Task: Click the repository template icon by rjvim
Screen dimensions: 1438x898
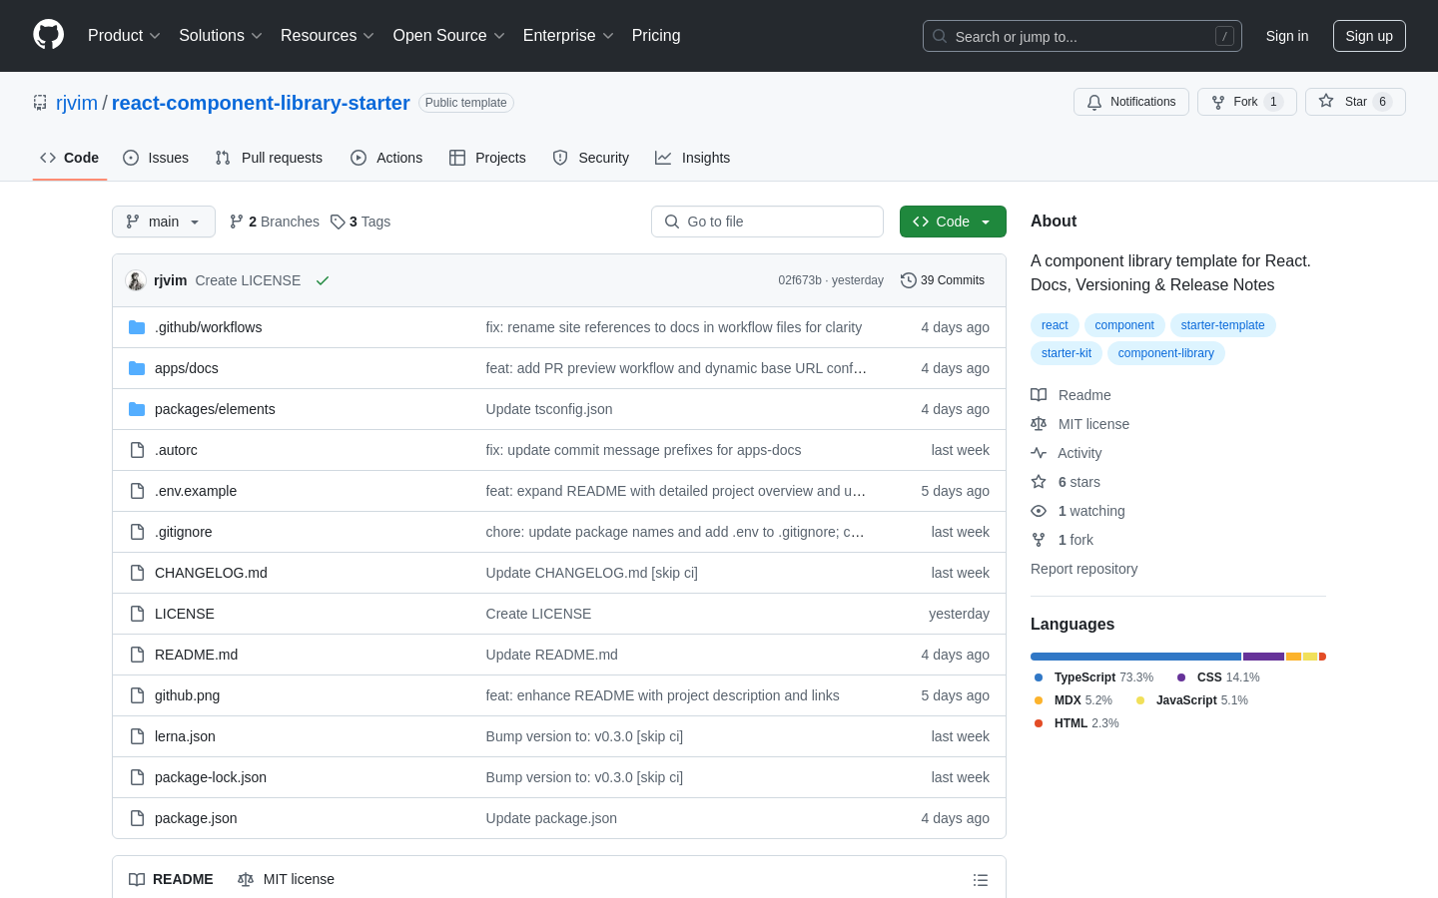Action: point(40,103)
